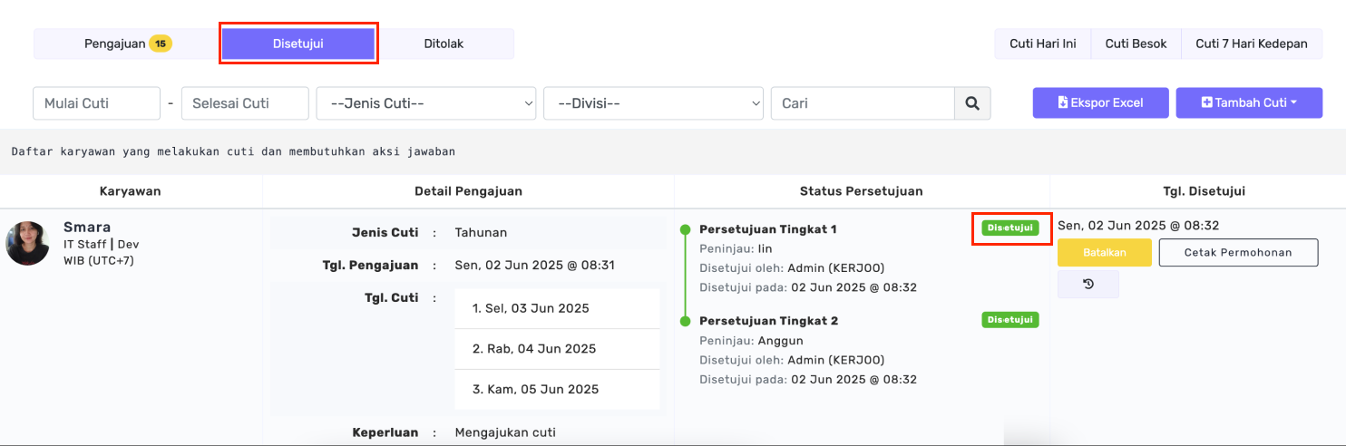The image size is (1346, 446).
Task: Filter by Cuti Hari Ini
Action: (1042, 44)
